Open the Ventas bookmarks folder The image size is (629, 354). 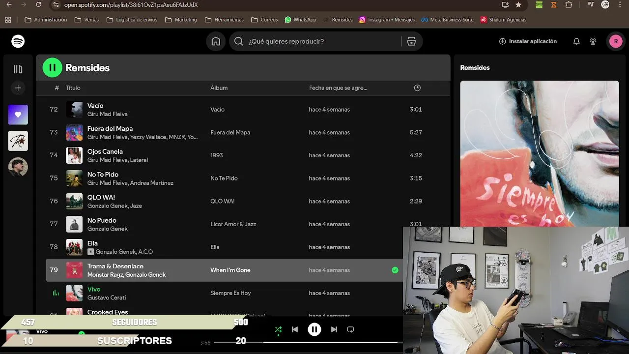86,20
